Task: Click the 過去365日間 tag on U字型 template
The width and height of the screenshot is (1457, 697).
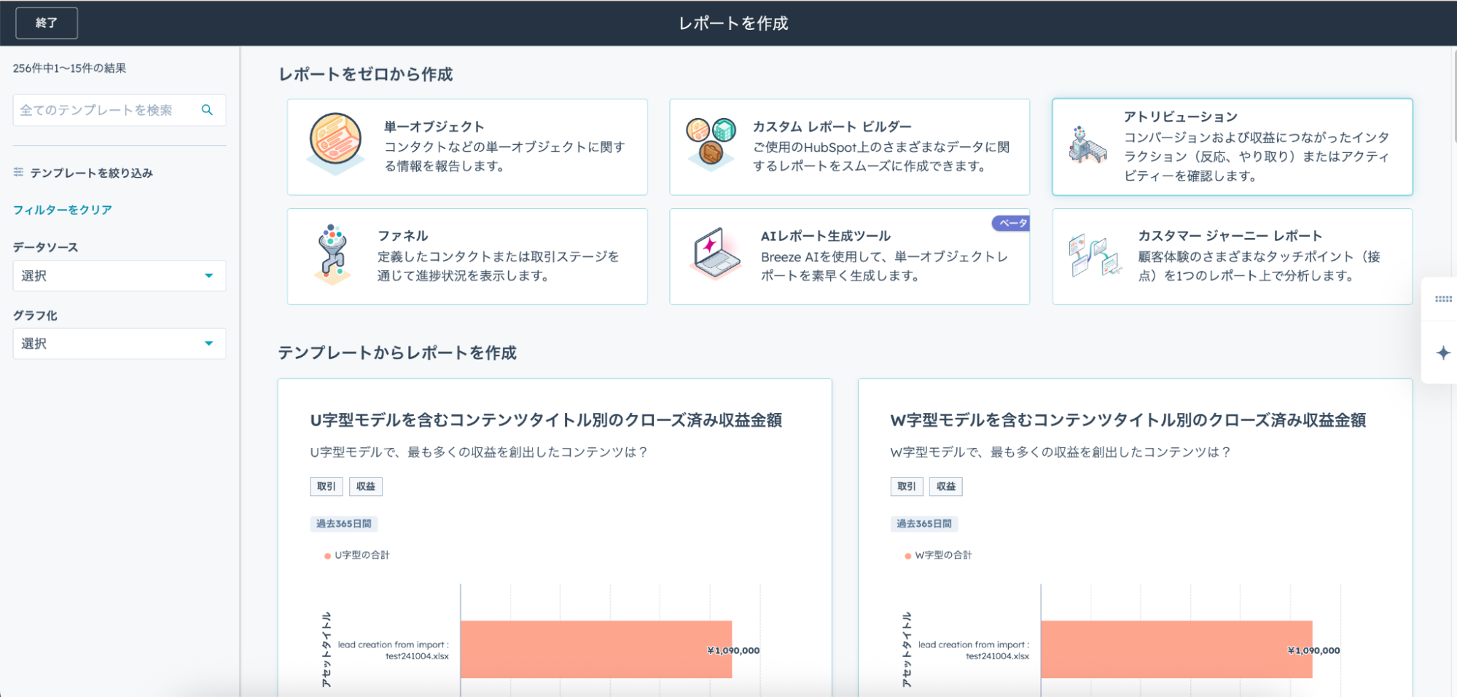Action: [x=344, y=524]
